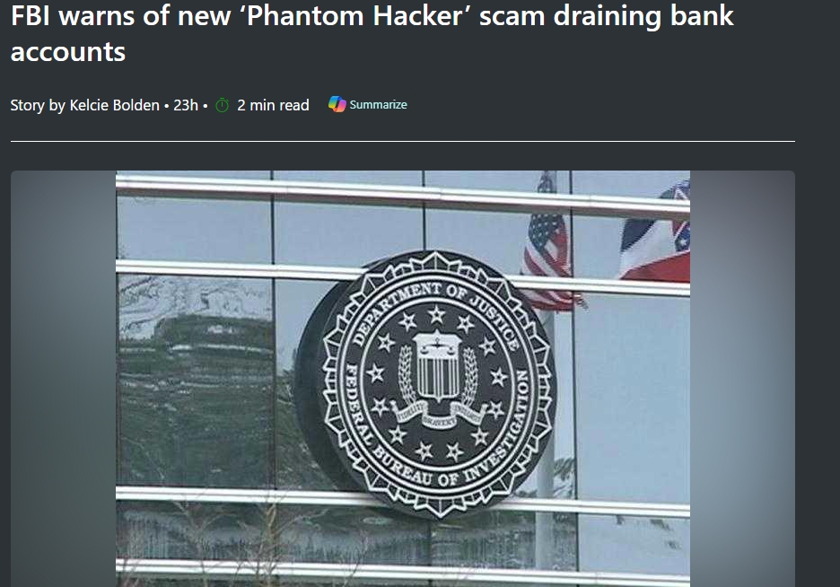Click the Copilot Summarize icon
The height and width of the screenshot is (587, 840).
point(337,104)
